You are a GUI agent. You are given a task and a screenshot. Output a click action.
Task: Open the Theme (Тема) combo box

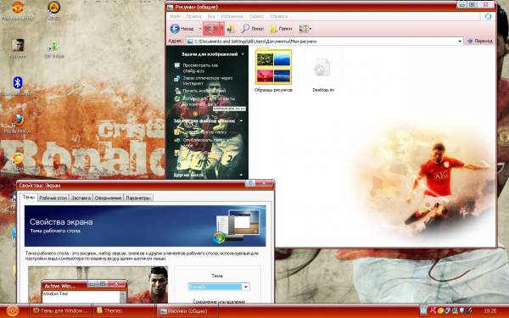pyautogui.click(x=219, y=287)
